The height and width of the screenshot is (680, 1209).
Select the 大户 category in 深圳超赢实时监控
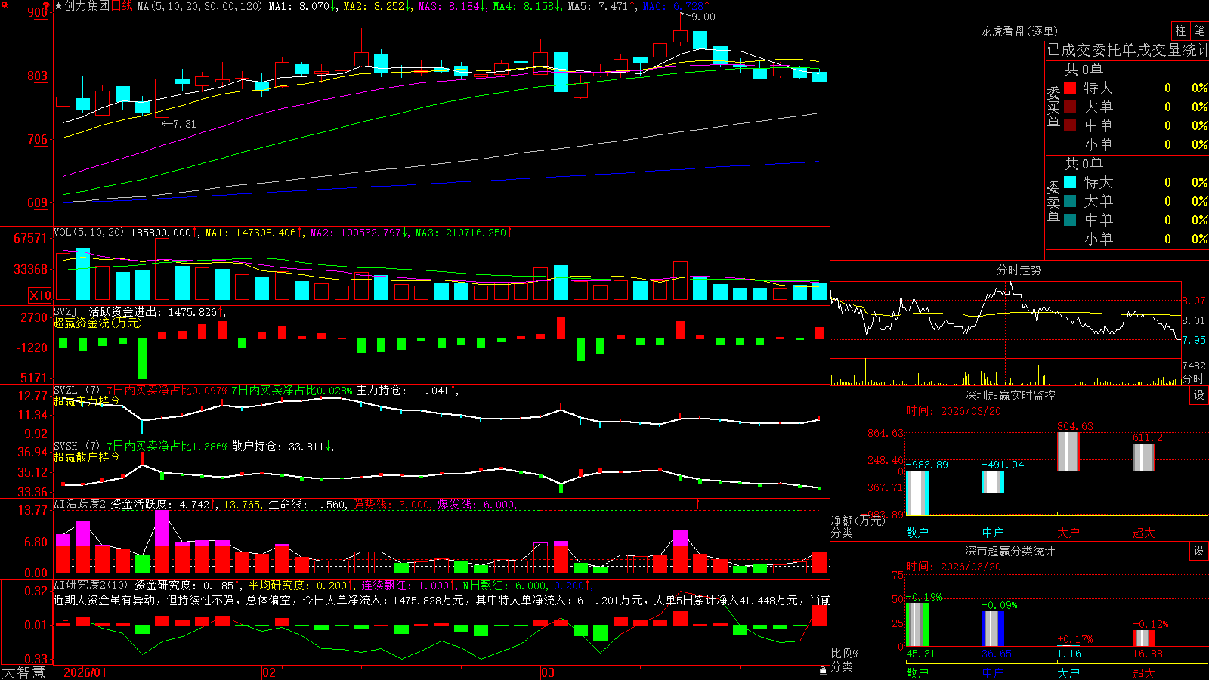1068,533
